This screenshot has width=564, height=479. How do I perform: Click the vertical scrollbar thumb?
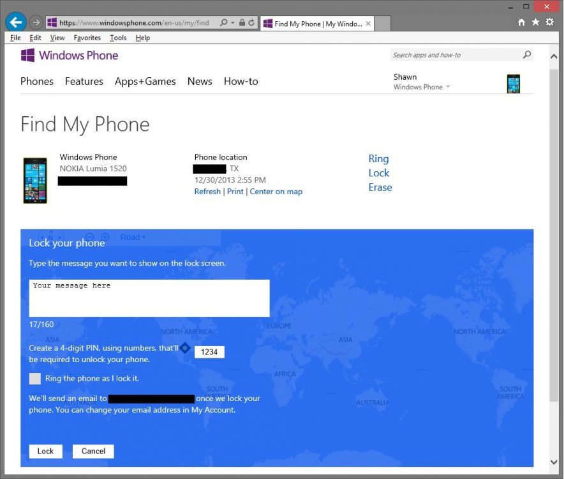point(554,234)
